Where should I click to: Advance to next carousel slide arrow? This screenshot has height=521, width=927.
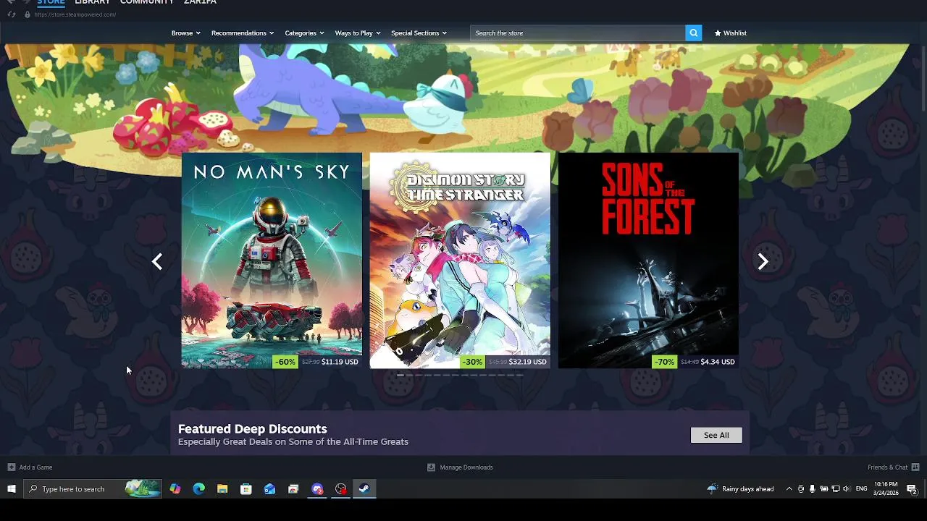[x=763, y=261]
